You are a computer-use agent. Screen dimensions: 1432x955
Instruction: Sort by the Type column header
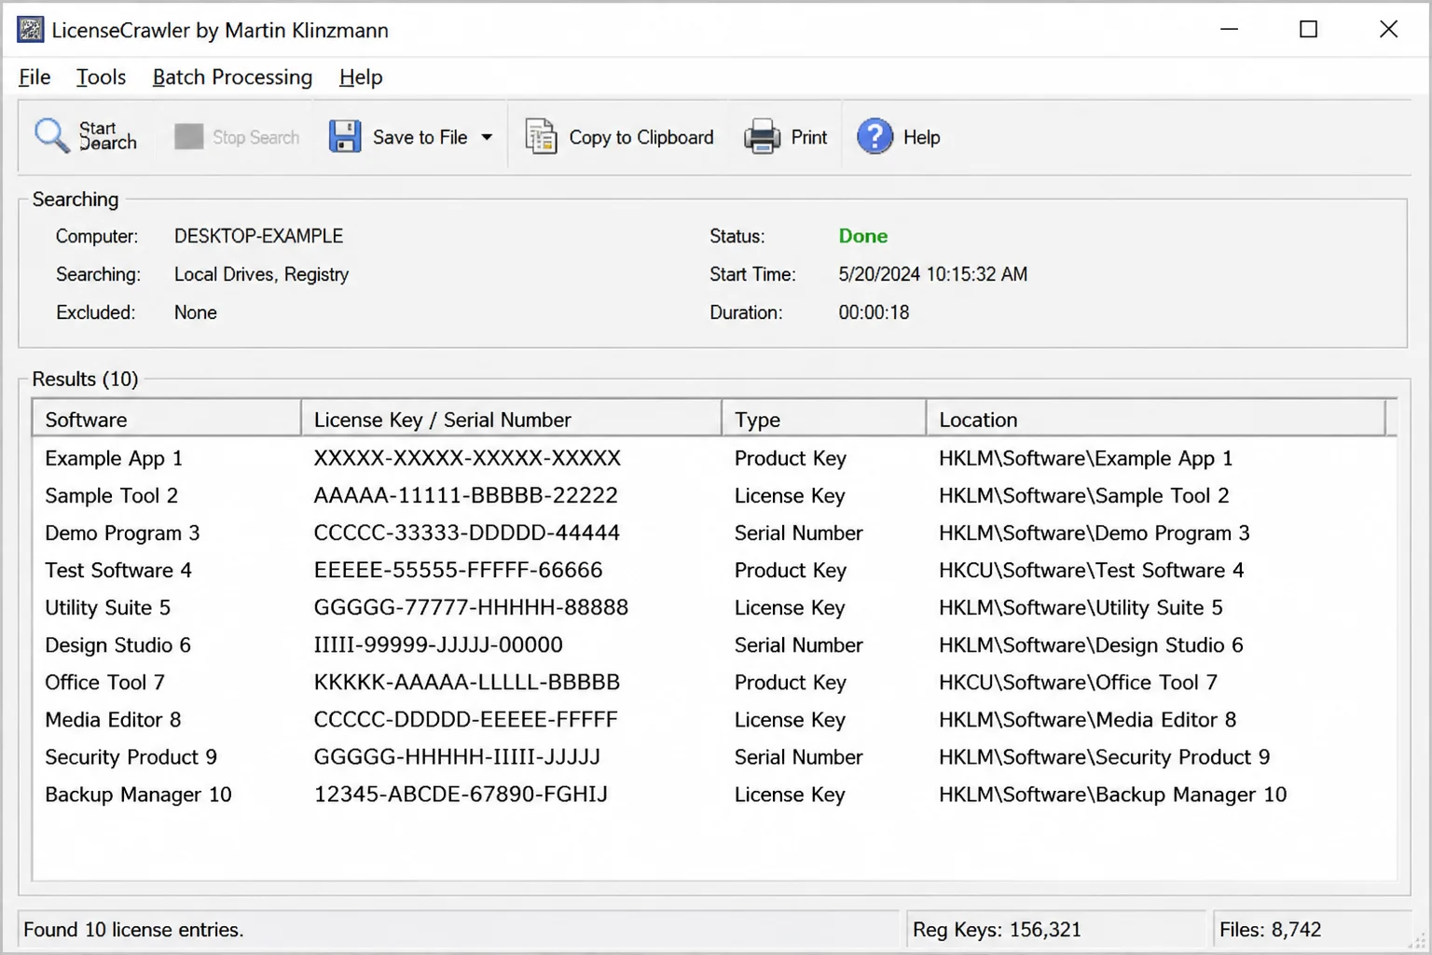point(823,419)
